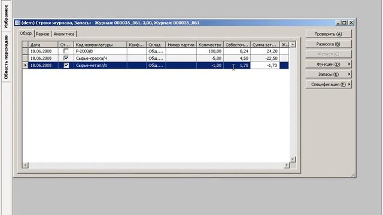Click the disabled Журнал (C) button
The height and width of the screenshot is (215, 383).
point(329,54)
